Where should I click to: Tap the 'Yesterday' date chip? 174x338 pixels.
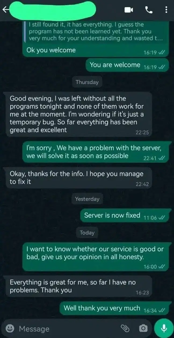pos(87,199)
